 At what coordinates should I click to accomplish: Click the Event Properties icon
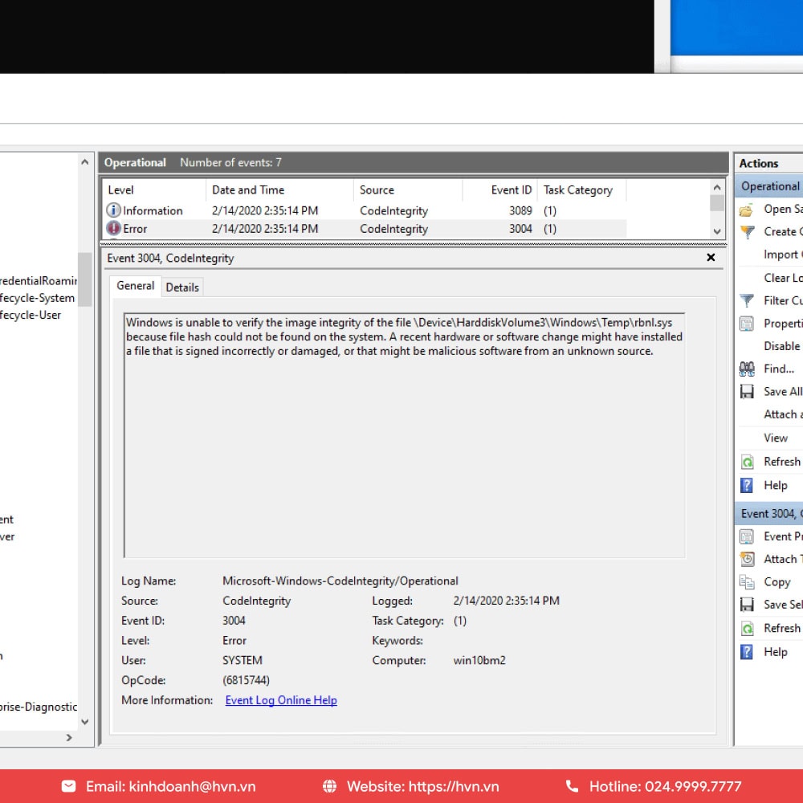tap(747, 536)
